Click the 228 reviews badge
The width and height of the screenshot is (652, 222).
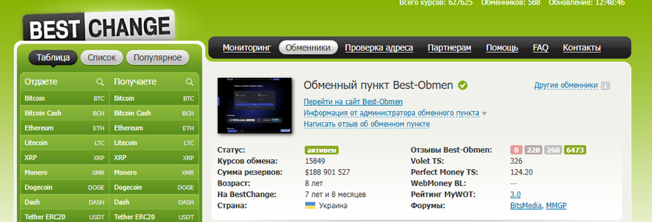click(x=533, y=150)
